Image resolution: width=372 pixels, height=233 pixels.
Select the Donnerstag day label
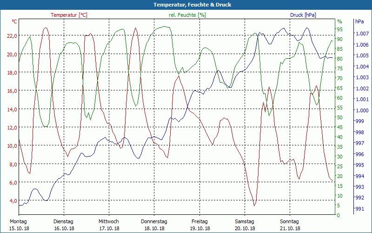154,221
